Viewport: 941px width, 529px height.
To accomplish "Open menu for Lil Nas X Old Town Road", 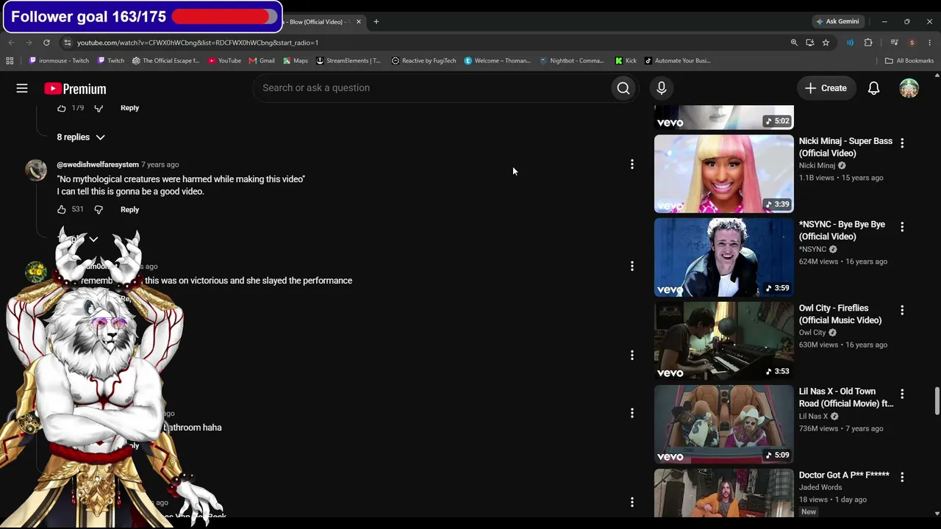I will [x=902, y=394].
